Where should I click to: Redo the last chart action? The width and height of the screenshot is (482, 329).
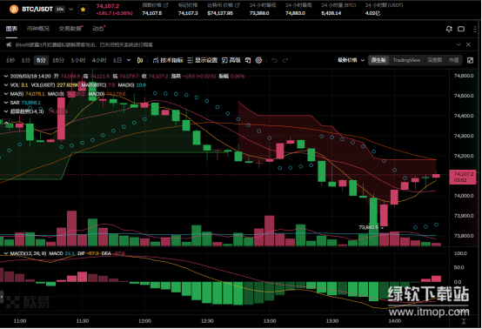tap(285, 61)
